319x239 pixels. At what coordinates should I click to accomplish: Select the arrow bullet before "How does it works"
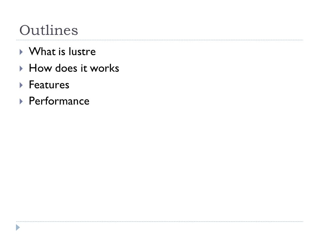coord(21,68)
